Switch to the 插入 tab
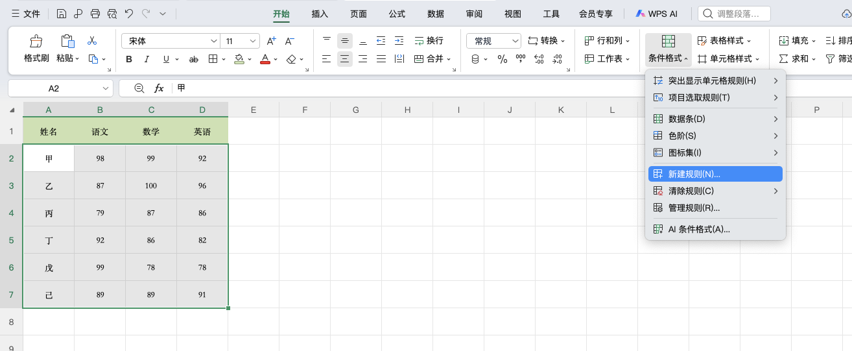The height and width of the screenshot is (351, 852). [x=320, y=14]
